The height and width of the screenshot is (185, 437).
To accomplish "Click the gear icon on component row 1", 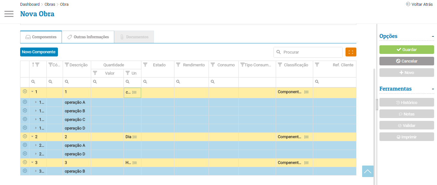I will (25, 92).
